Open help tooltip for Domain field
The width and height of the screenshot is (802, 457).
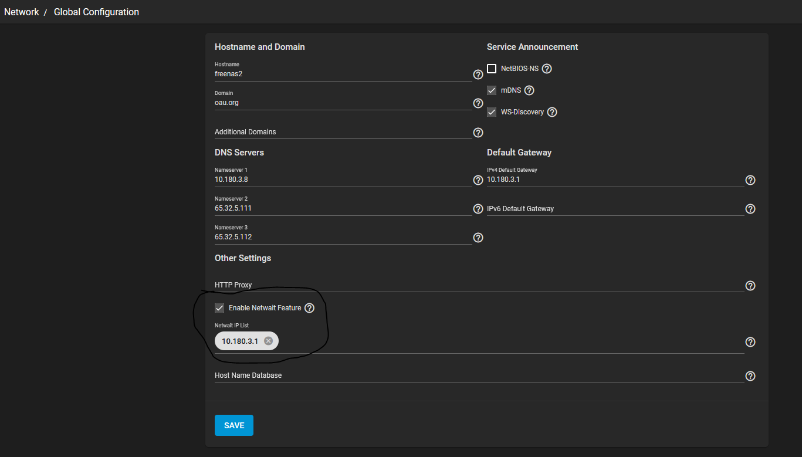478,103
